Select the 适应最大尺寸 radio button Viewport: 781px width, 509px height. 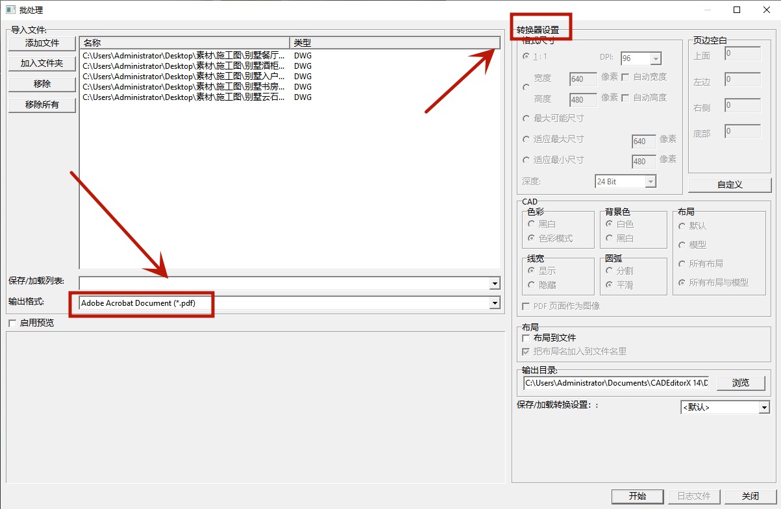526,140
